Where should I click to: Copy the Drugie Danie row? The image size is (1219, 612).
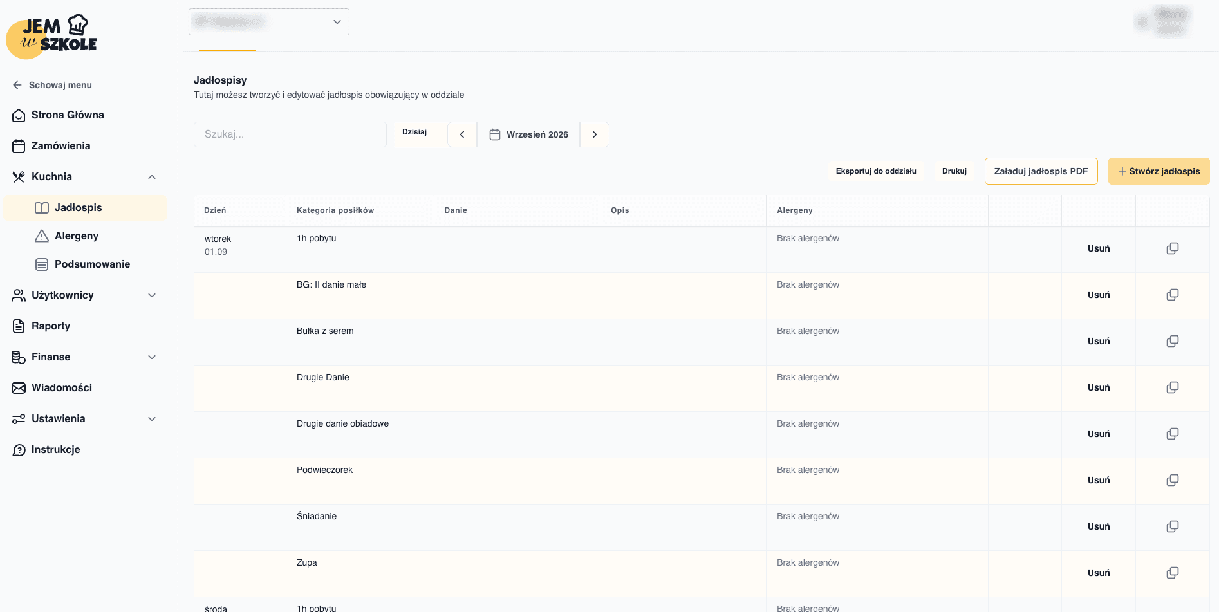click(1173, 387)
